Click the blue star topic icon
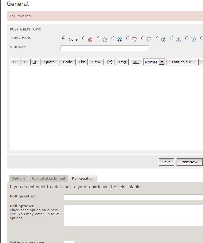This screenshot has height=243, width=203. 105,39
